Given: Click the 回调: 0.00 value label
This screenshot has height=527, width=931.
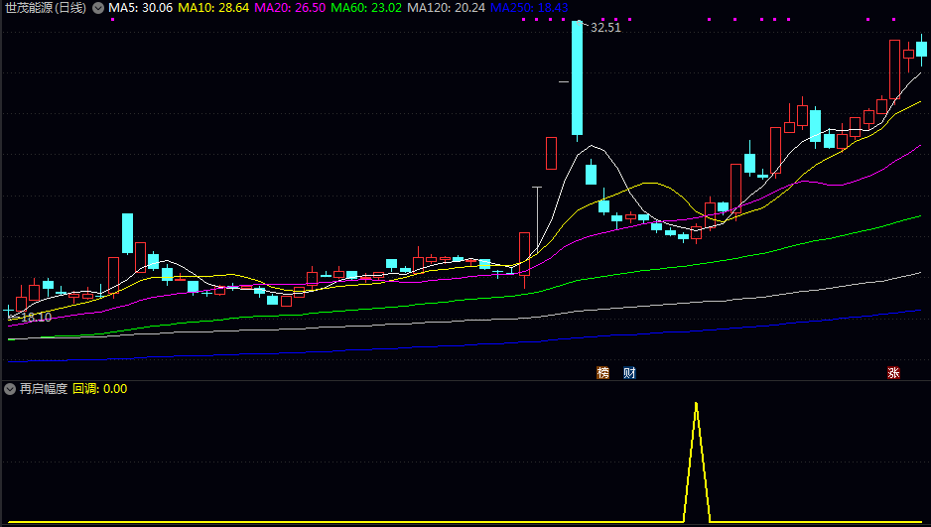Looking at the screenshot, I should (100, 389).
